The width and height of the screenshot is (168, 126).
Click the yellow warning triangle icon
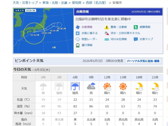(x=107, y=27)
